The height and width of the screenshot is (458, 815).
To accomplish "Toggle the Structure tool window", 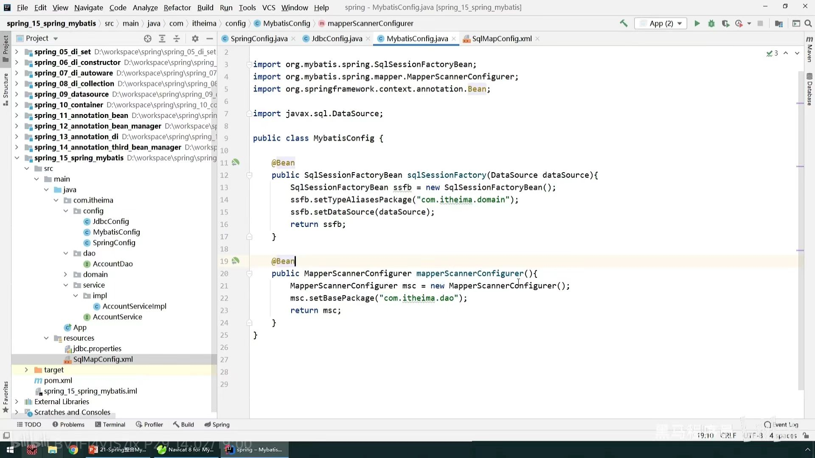I will pyautogui.click(x=6, y=89).
